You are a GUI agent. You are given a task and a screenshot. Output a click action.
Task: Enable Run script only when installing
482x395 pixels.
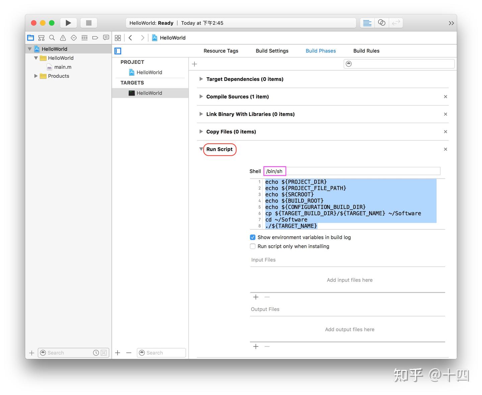point(253,246)
